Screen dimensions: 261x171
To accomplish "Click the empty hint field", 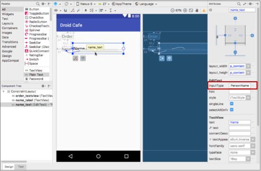I will tap(239, 92).
